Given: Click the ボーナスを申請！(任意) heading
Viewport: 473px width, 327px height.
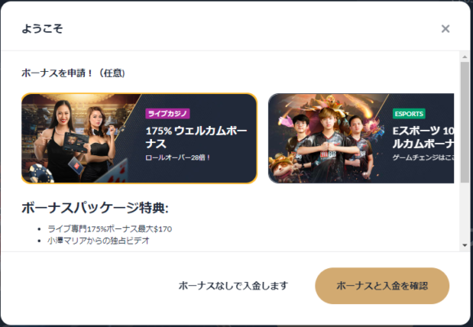Looking at the screenshot, I should [74, 73].
